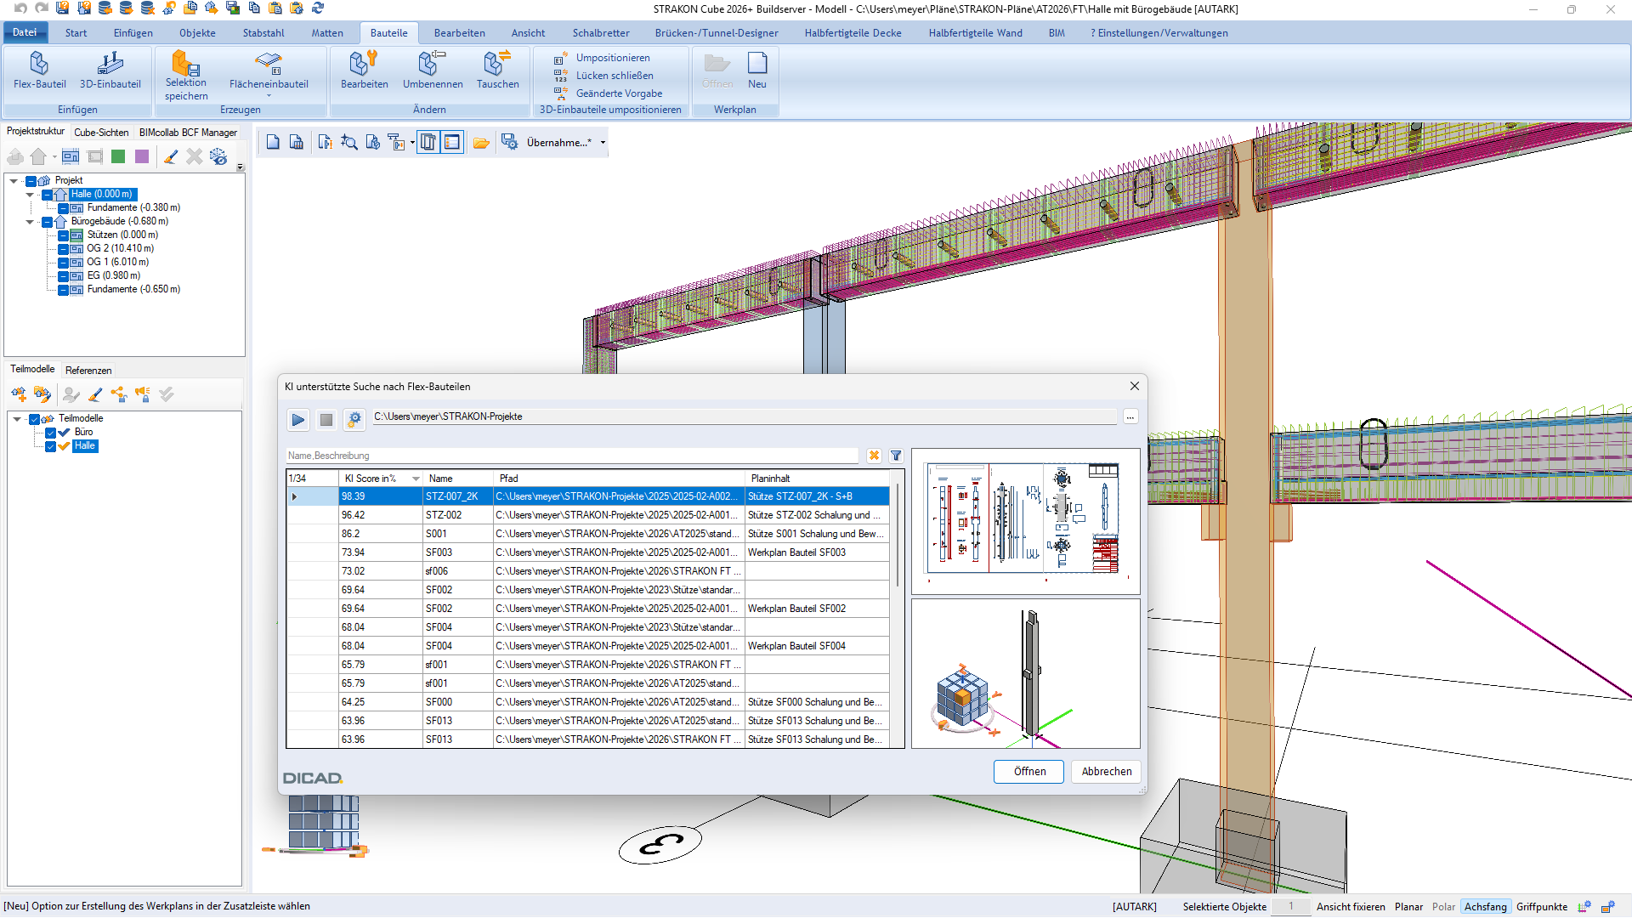Click the Öffnen button in dialog
The height and width of the screenshot is (918, 1632).
click(1029, 772)
